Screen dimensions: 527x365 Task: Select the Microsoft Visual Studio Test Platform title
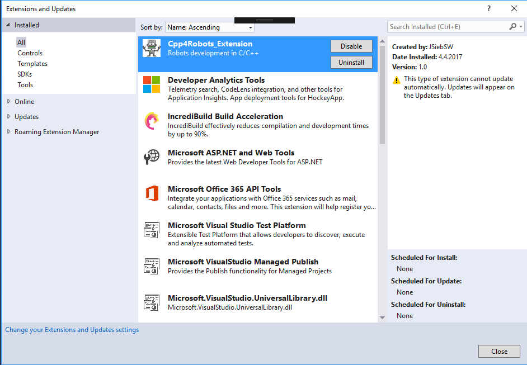[237, 225]
